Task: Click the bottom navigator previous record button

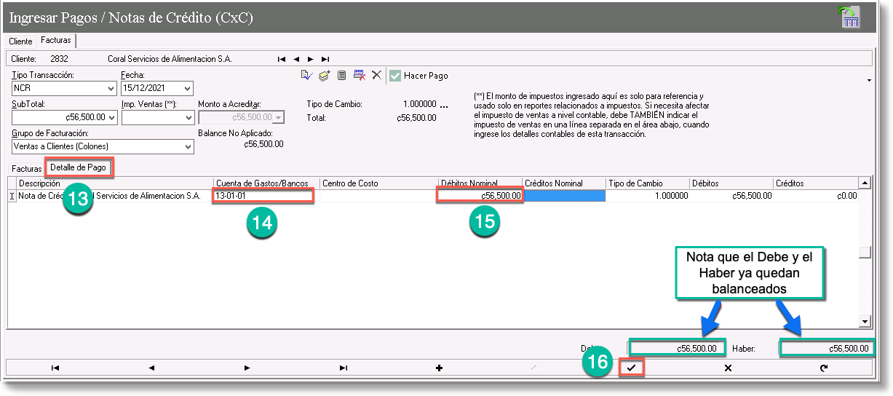Action: click(151, 368)
